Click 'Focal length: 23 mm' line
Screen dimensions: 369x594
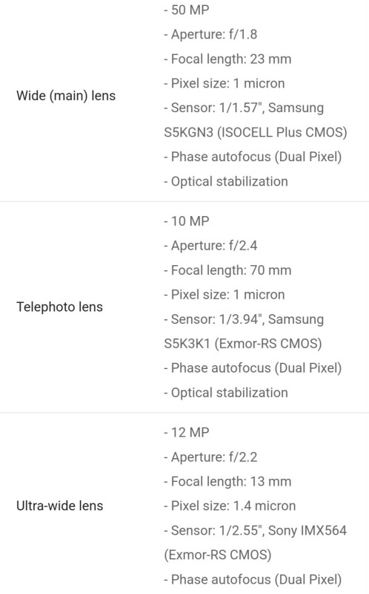(227, 59)
